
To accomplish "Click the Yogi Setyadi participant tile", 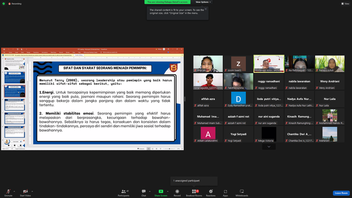I will click(x=238, y=134).
